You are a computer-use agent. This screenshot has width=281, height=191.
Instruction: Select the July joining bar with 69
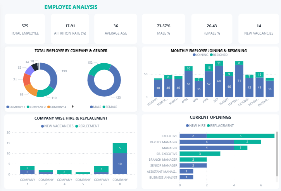coord(219,82)
